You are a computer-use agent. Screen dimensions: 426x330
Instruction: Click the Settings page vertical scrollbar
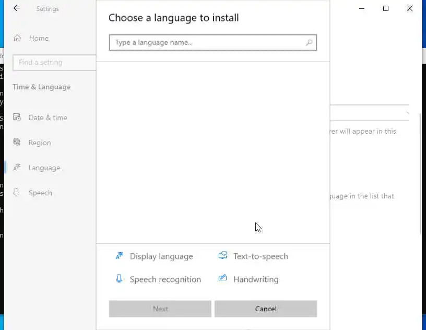[x=421, y=157]
